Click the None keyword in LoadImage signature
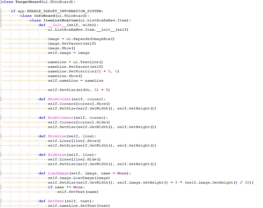The image size is (263, 208). pos(122,173)
